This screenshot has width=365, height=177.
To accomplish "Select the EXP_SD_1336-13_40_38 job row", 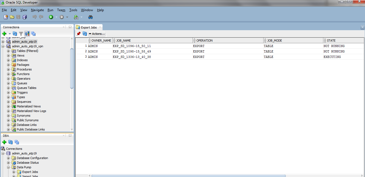I will [132, 57].
